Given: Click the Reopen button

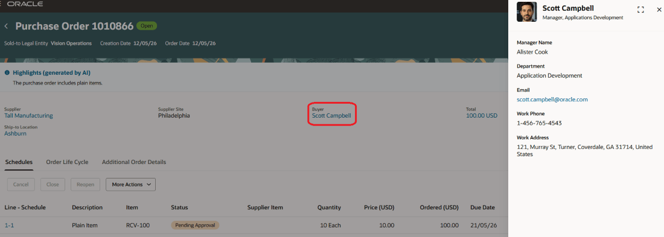Looking at the screenshot, I should click(86, 185).
